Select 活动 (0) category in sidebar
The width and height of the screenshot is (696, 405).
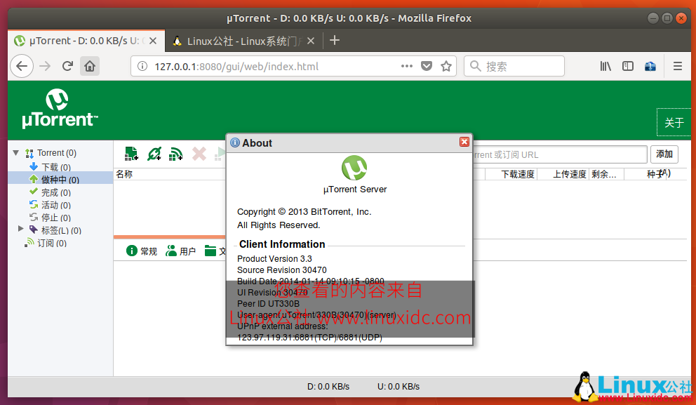point(56,205)
